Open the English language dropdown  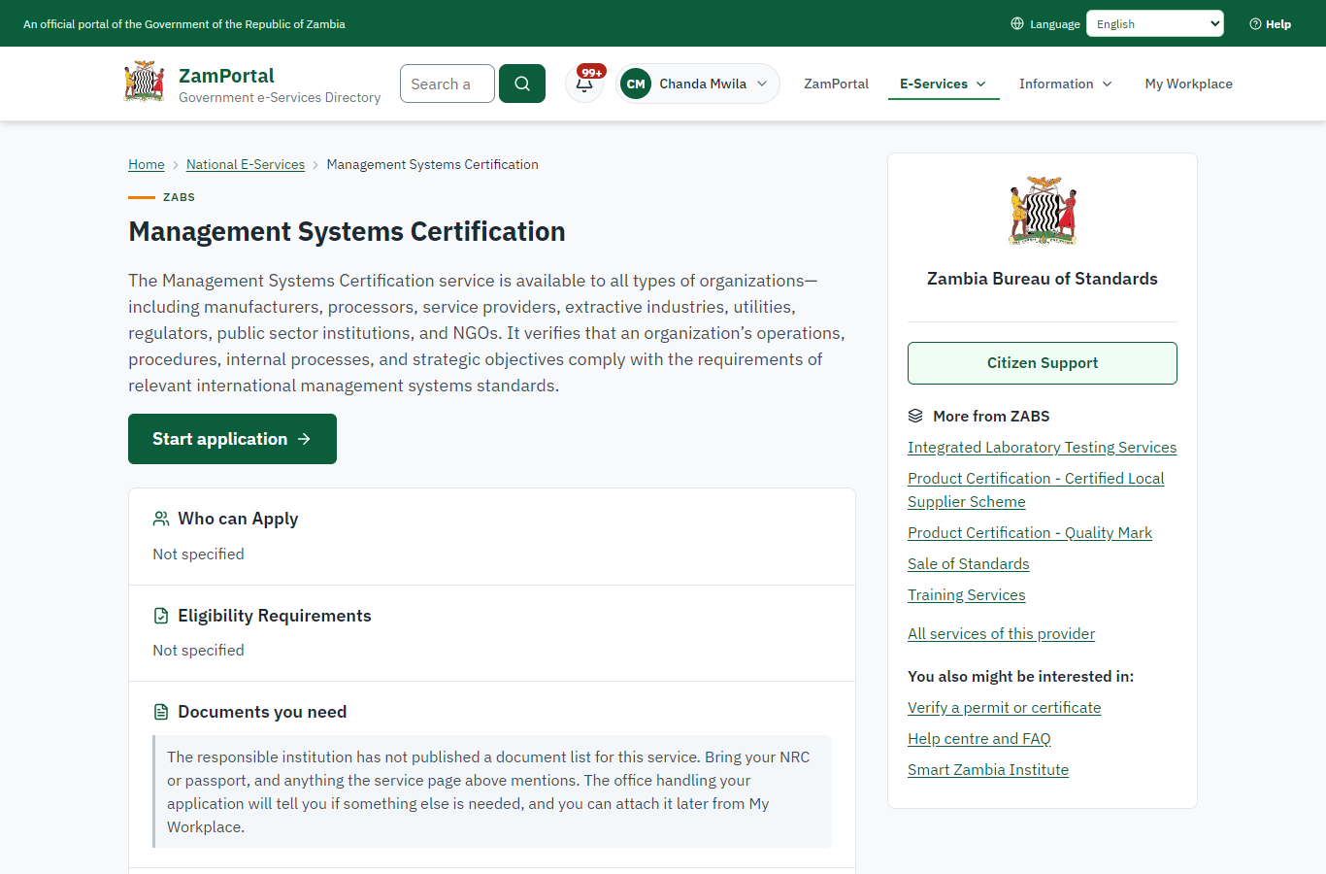(x=1155, y=23)
